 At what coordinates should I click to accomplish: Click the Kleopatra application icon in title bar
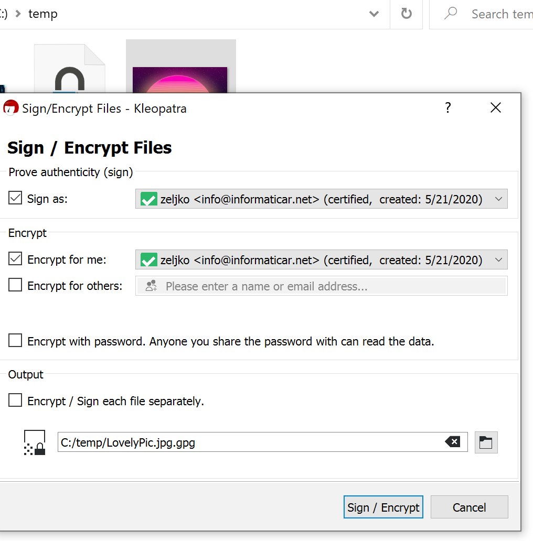click(x=10, y=108)
